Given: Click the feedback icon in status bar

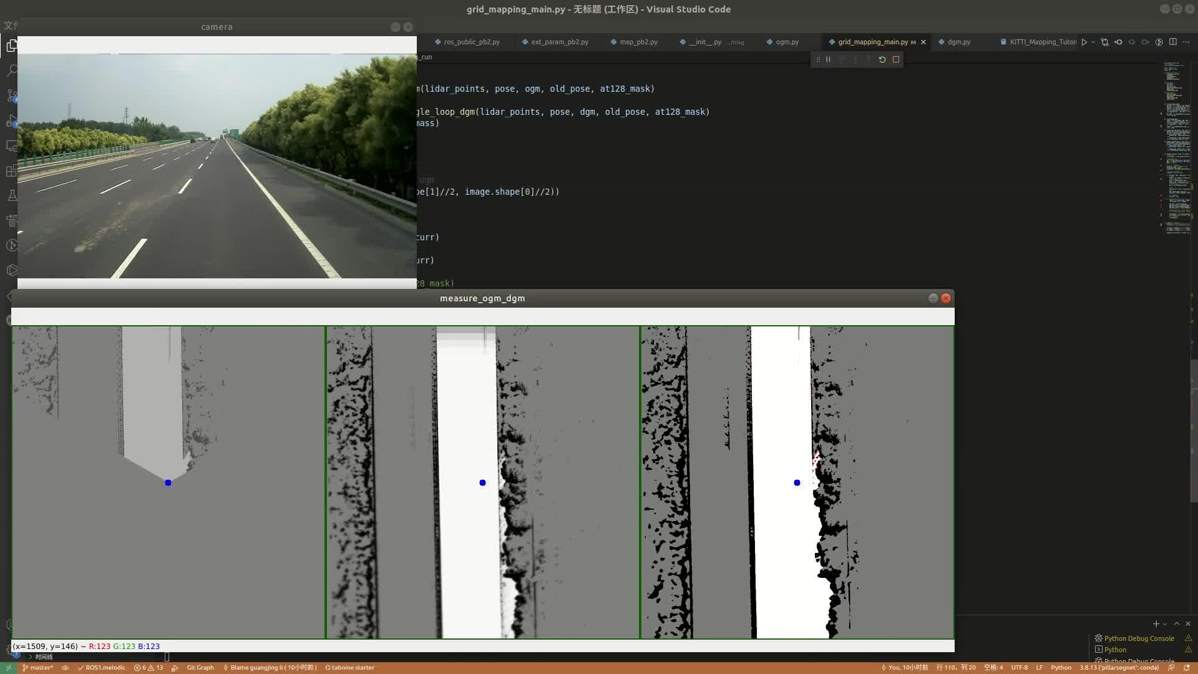Looking at the screenshot, I should click(x=1171, y=668).
